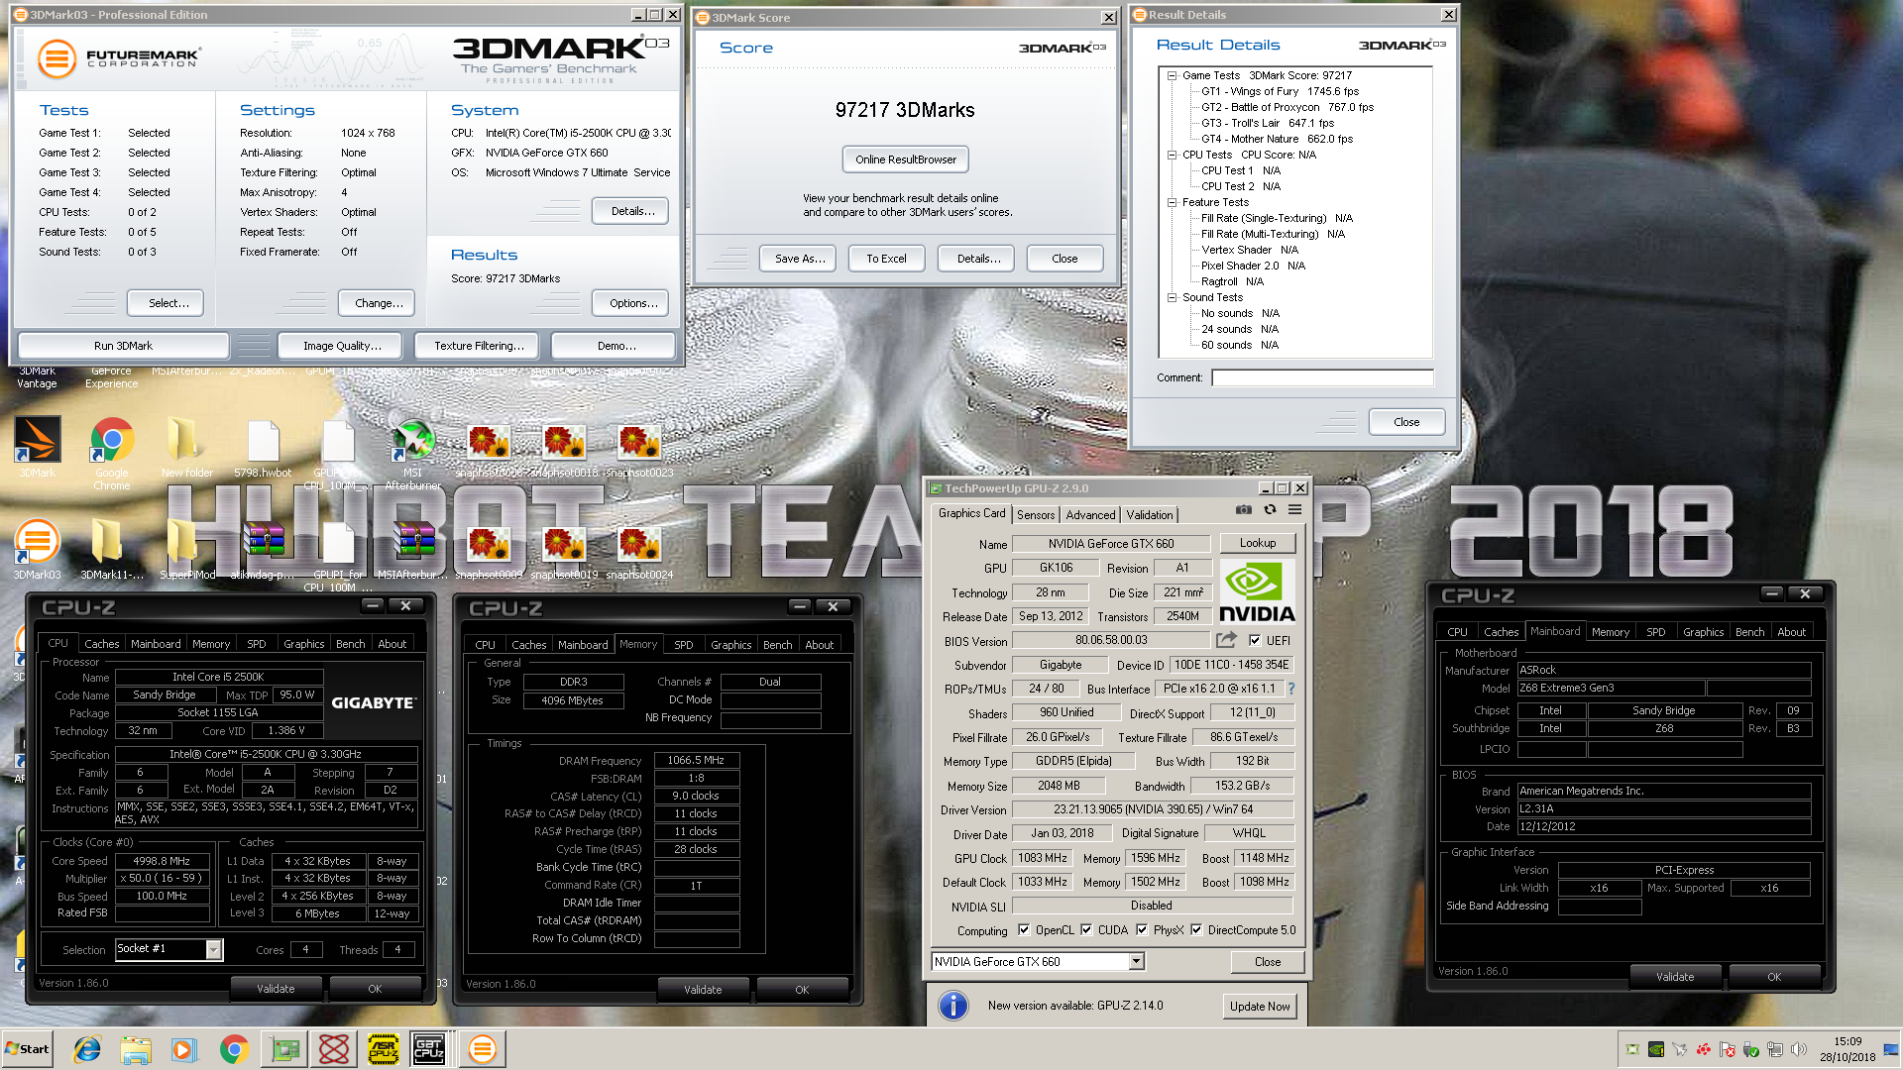
Task: Click the Change... settings button
Action: 379,303
